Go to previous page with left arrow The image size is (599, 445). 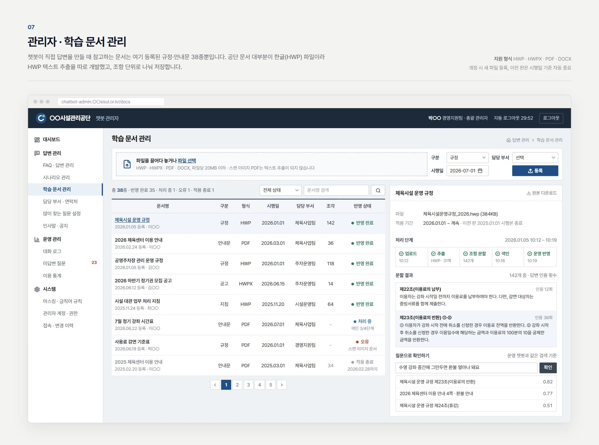coord(215,385)
